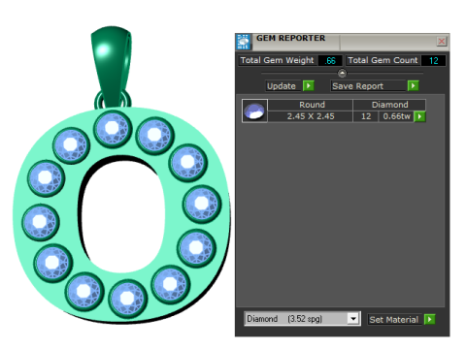Click green arrow next to Save Report
466x349 pixels.
(413, 85)
